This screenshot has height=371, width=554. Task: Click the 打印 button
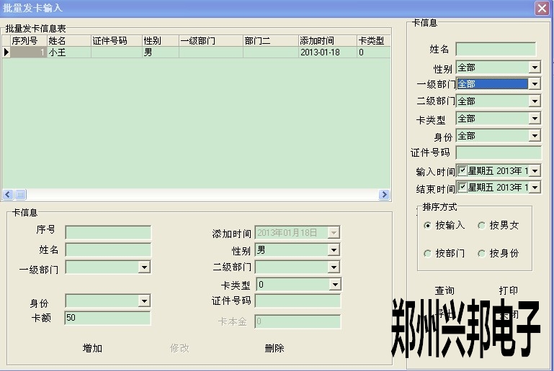point(509,290)
